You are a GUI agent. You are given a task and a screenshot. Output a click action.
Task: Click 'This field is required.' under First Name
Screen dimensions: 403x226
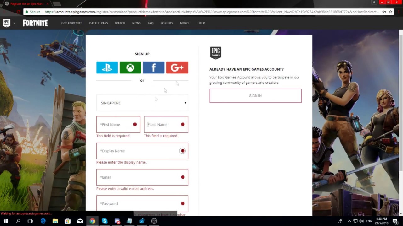point(113,136)
